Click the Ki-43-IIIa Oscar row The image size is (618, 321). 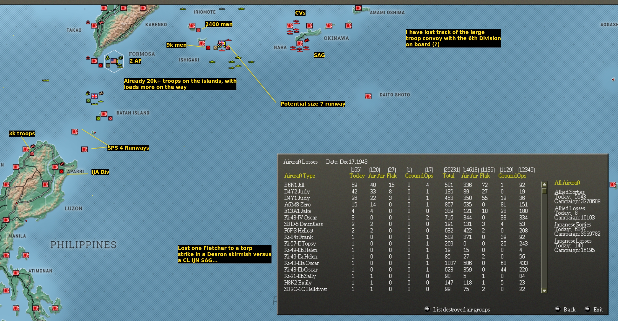coord(406,263)
